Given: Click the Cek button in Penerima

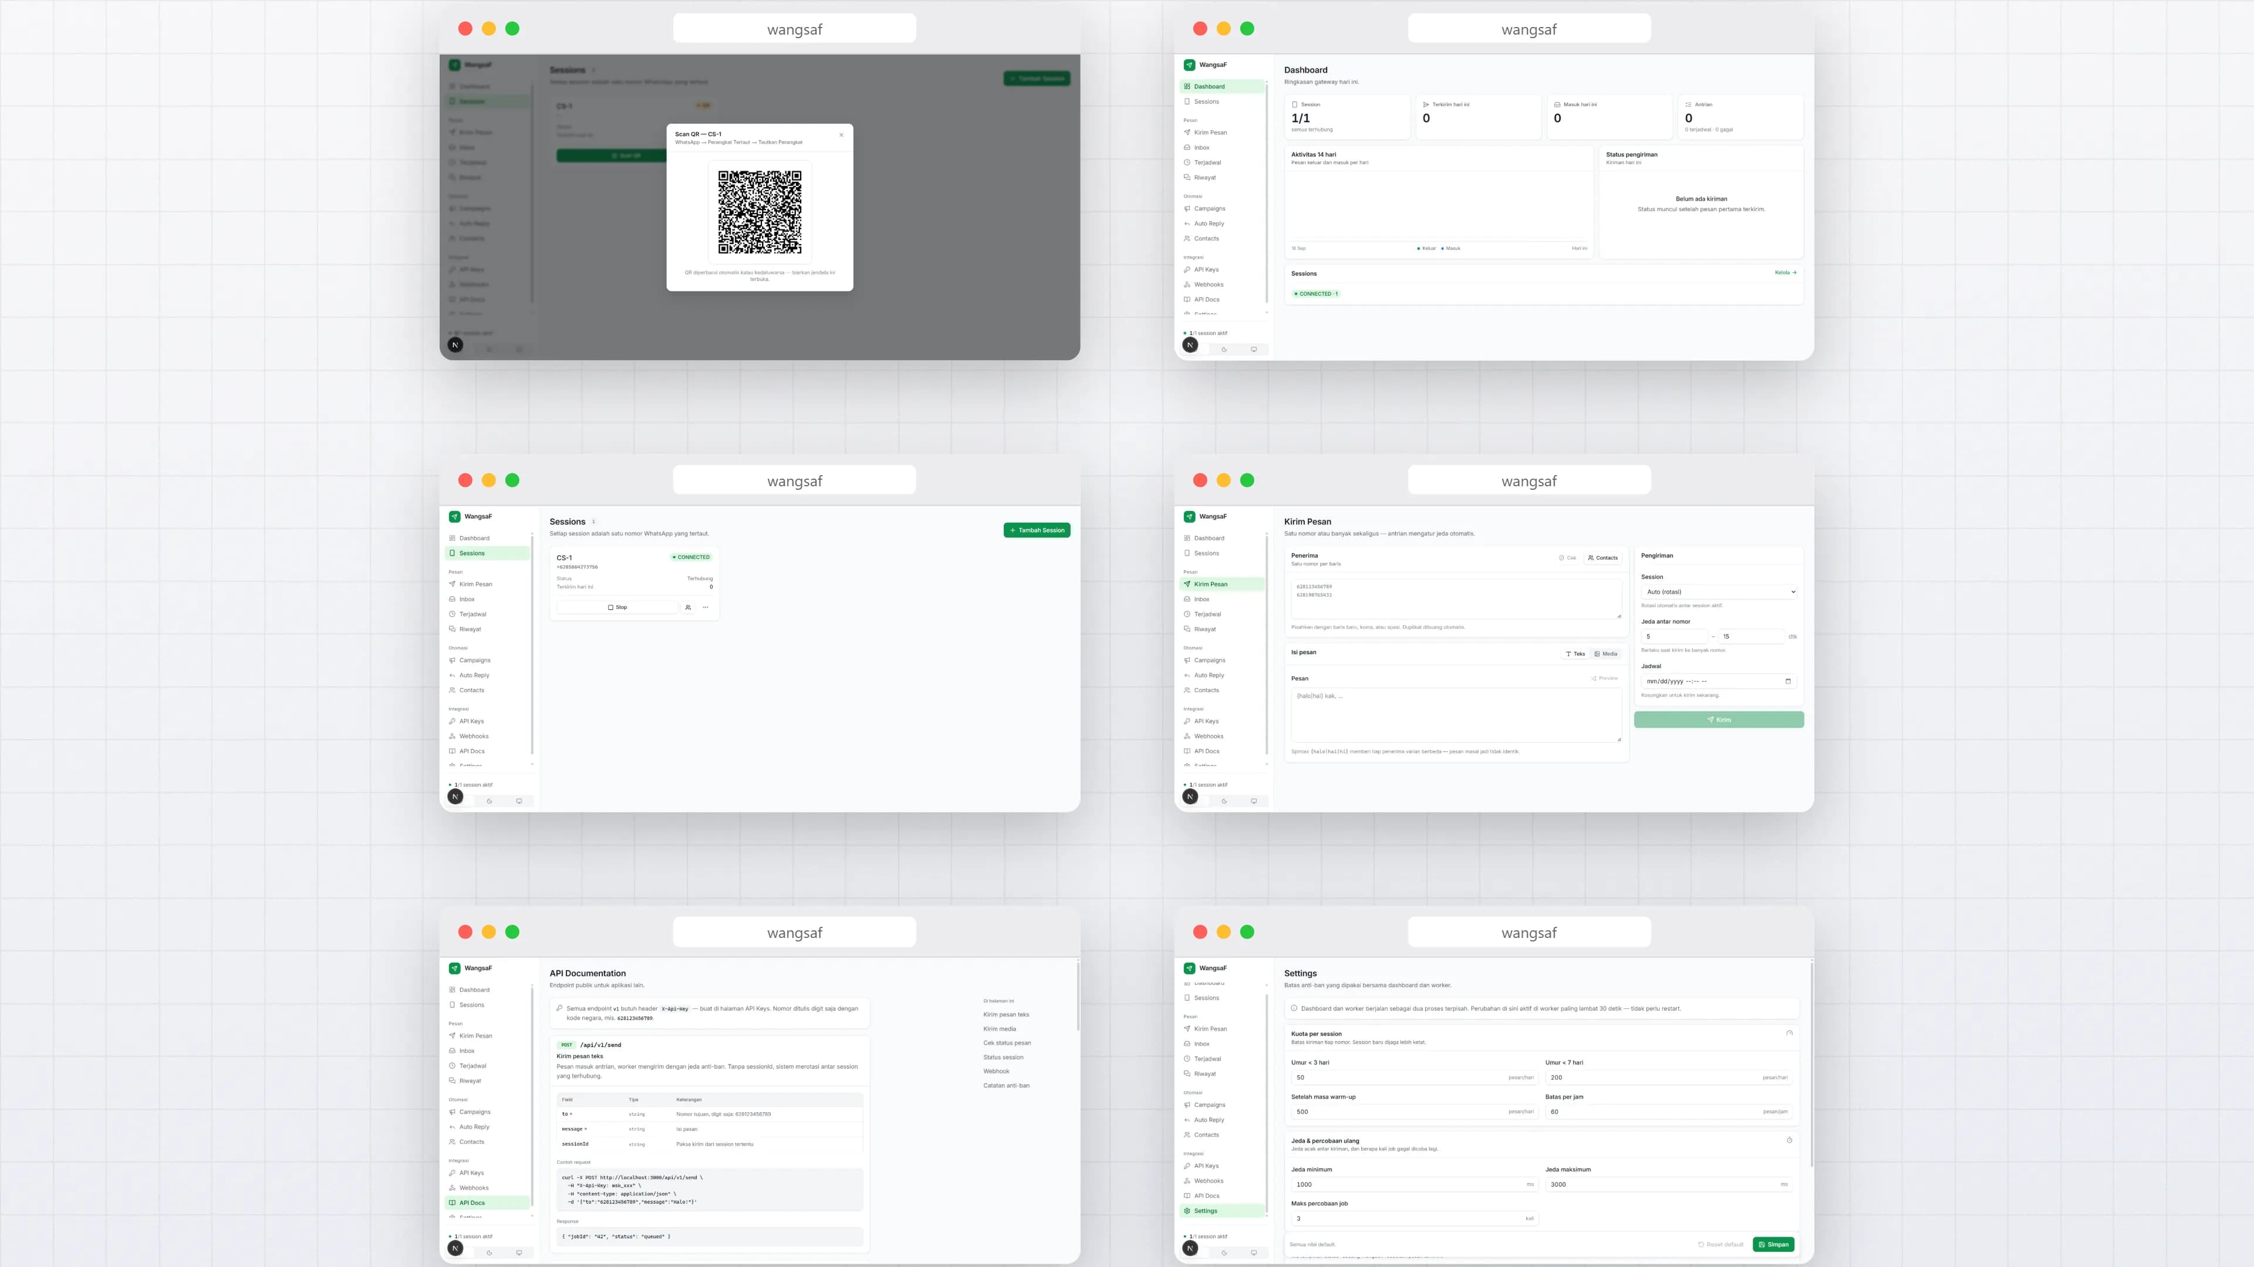Looking at the screenshot, I should tap(1567, 558).
